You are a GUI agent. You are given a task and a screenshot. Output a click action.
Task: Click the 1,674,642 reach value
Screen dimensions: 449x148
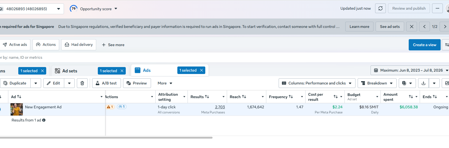click(x=256, y=107)
